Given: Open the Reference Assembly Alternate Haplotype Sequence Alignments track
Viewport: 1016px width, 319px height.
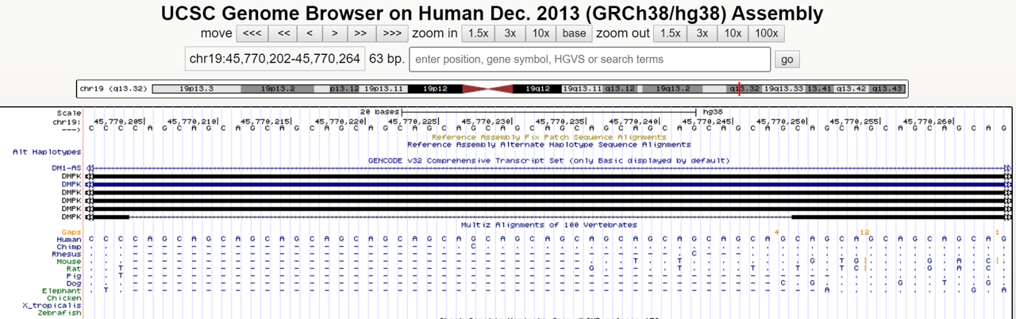Looking at the screenshot, I should pos(548,144).
